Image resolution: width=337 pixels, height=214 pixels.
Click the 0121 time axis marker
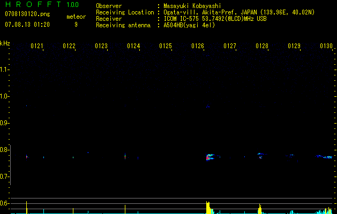point(37,46)
